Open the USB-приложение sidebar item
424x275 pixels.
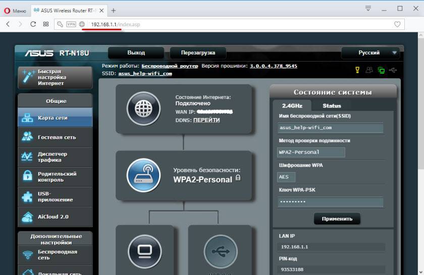[55, 196]
